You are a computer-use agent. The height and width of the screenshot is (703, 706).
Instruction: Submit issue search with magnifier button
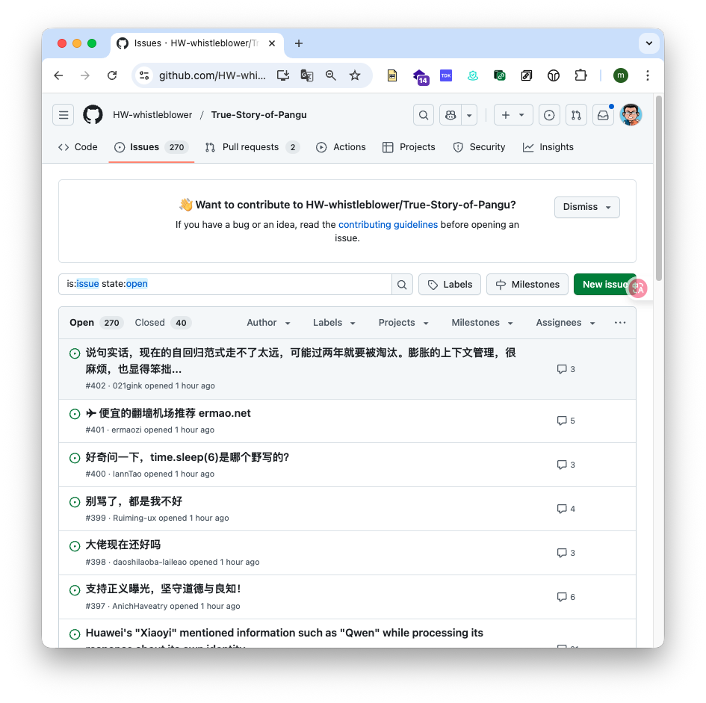402,284
